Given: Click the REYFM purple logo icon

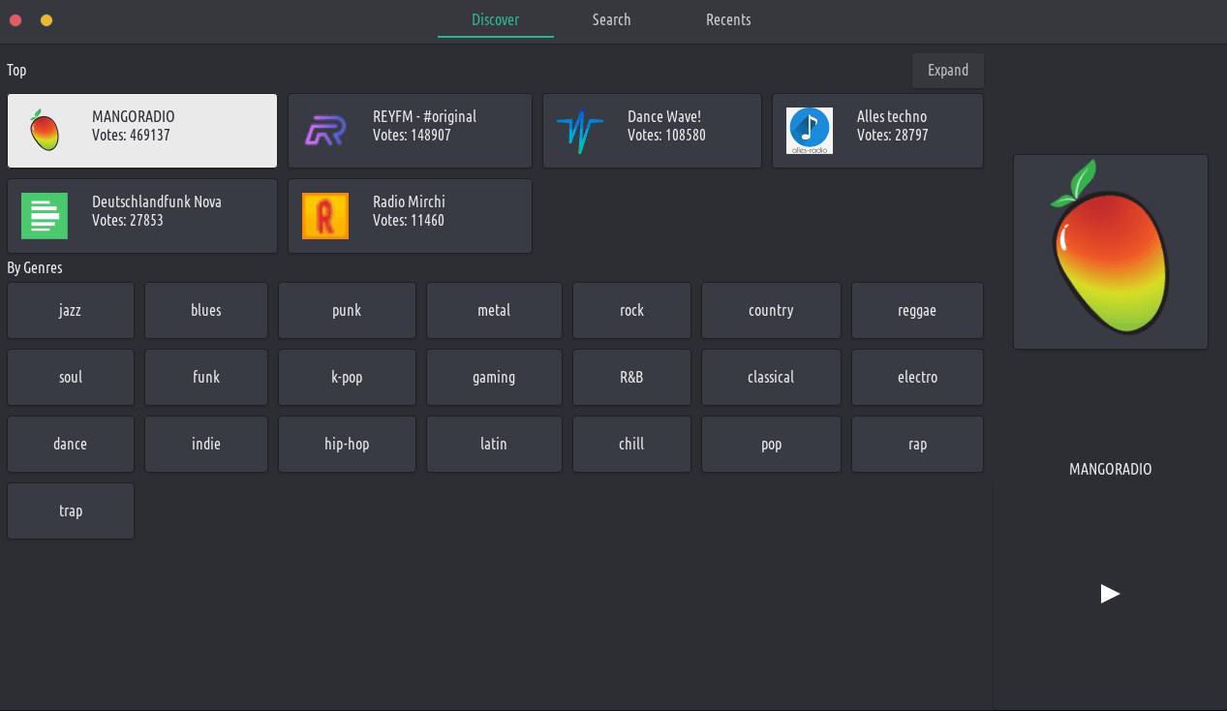Looking at the screenshot, I should pyautogui.click(x=324, y=131).
